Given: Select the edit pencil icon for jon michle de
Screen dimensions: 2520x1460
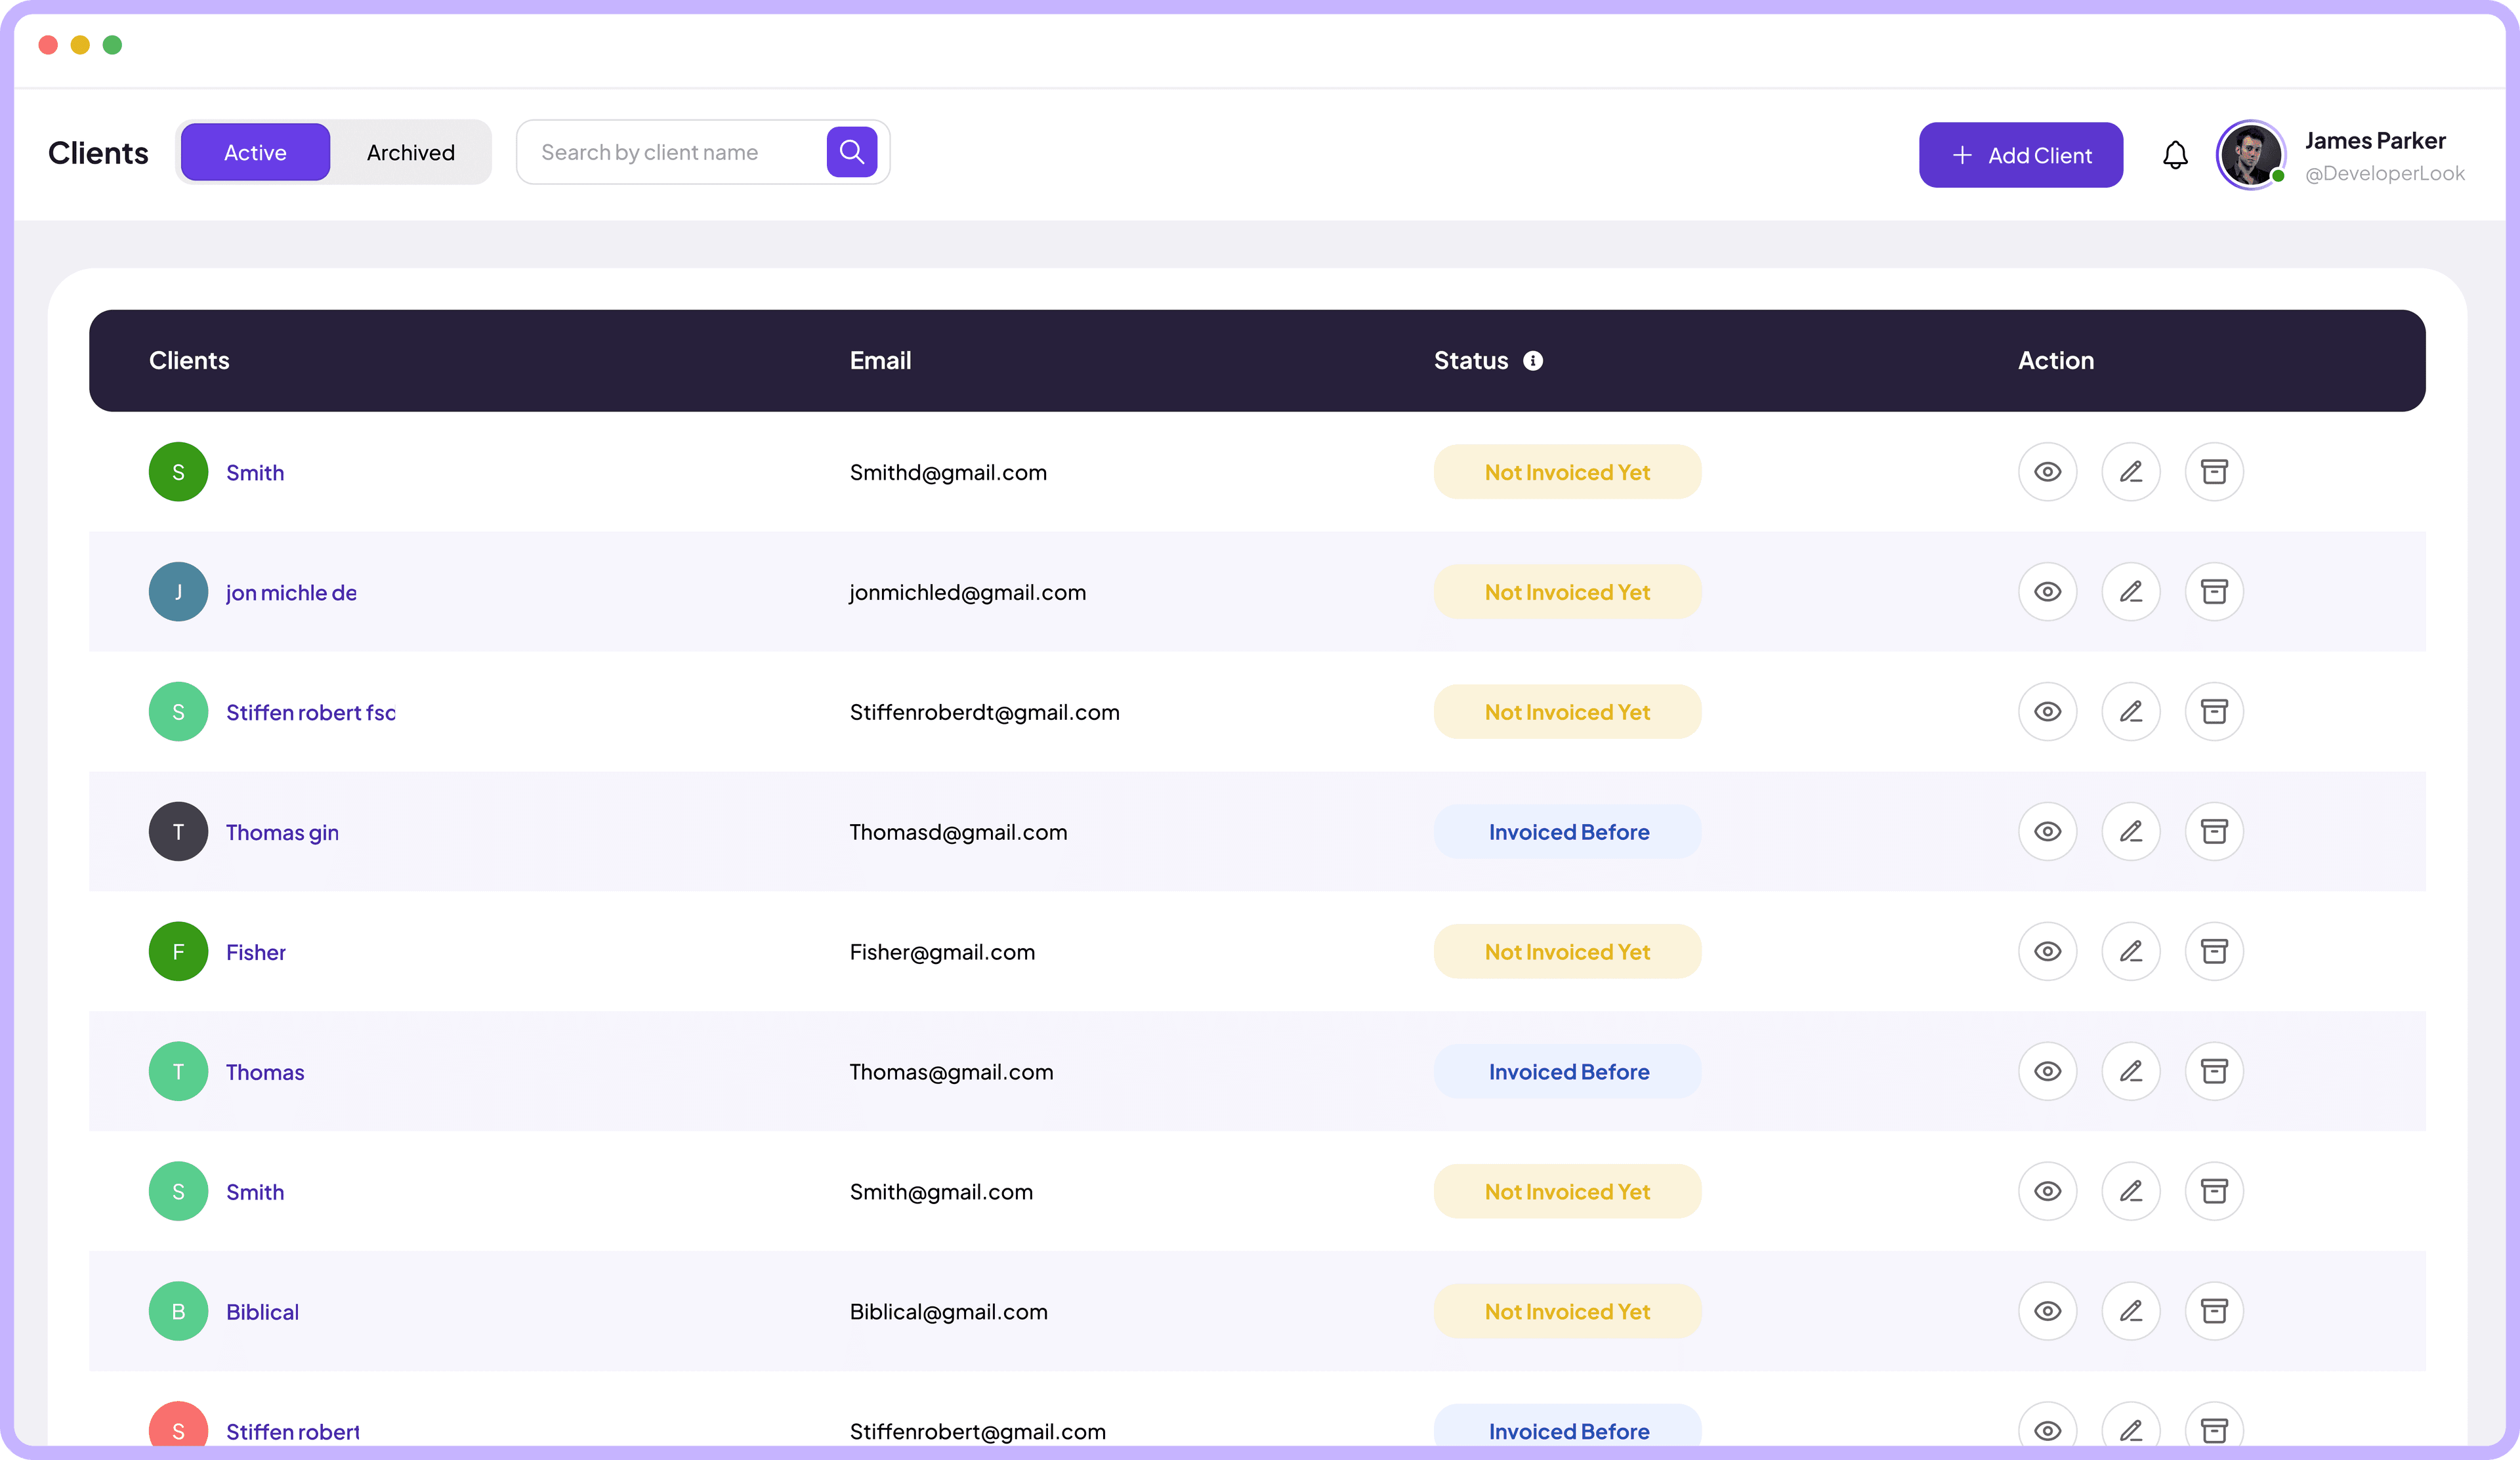Looking at the screenshot, I should coord(2131,591).
